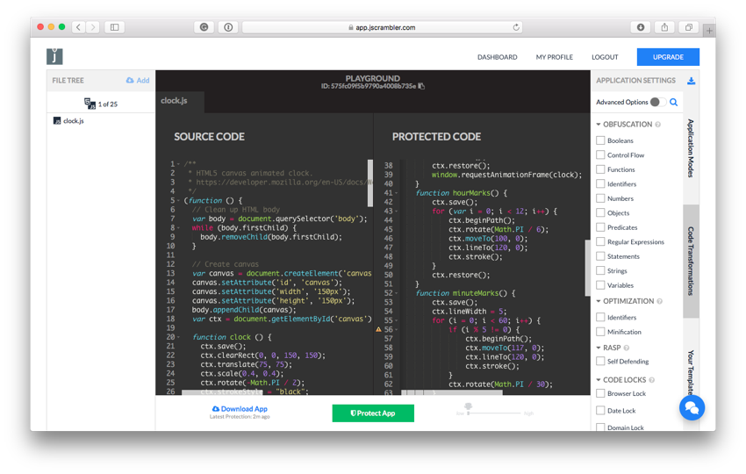Screen dimensions: 746x474
Task: Click the file counter icon beside 1 of 25
Action: (x=90, y=104)
